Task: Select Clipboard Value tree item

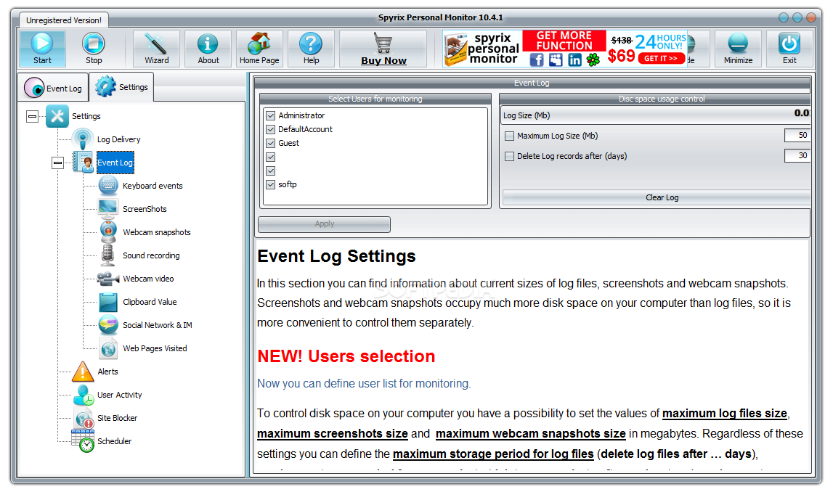Action: coord(150,302)
